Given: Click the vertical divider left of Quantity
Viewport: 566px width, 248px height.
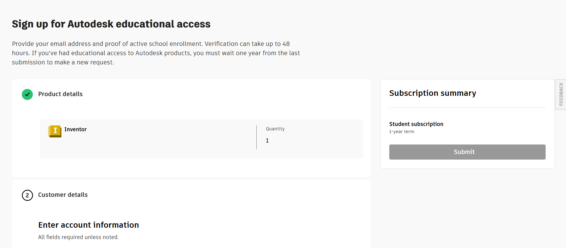Looking at the screenshot, I should pyautogui.click(x=256, y=137).
